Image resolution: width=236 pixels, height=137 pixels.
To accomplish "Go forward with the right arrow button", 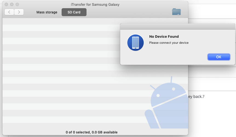I will [19, 12].
